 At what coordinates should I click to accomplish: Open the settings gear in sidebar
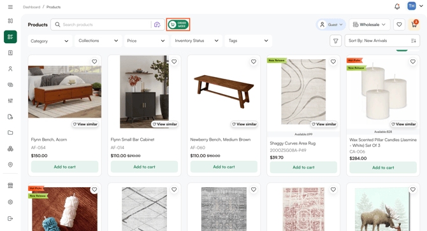(x=10, y=202)
